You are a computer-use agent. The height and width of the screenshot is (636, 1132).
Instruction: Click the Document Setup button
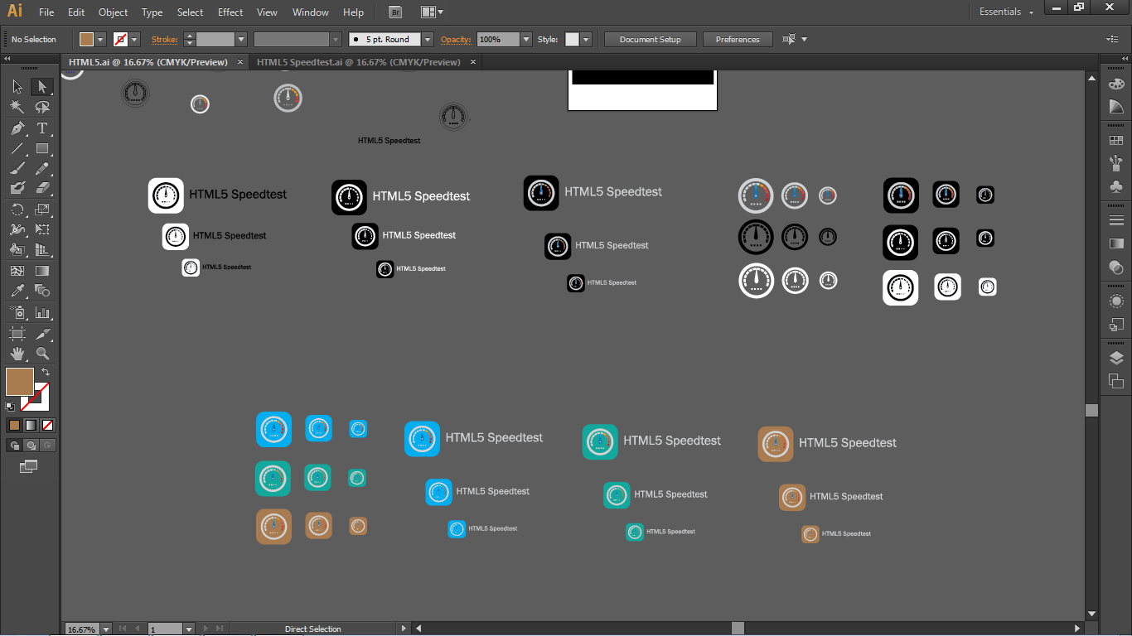[650, 40]
